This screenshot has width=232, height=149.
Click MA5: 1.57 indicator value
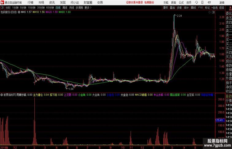[26, 12]
